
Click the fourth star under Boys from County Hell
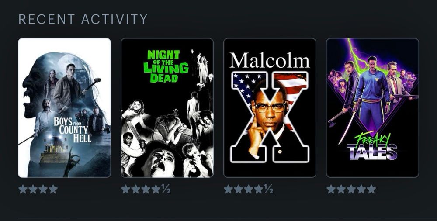click(53, 190)
